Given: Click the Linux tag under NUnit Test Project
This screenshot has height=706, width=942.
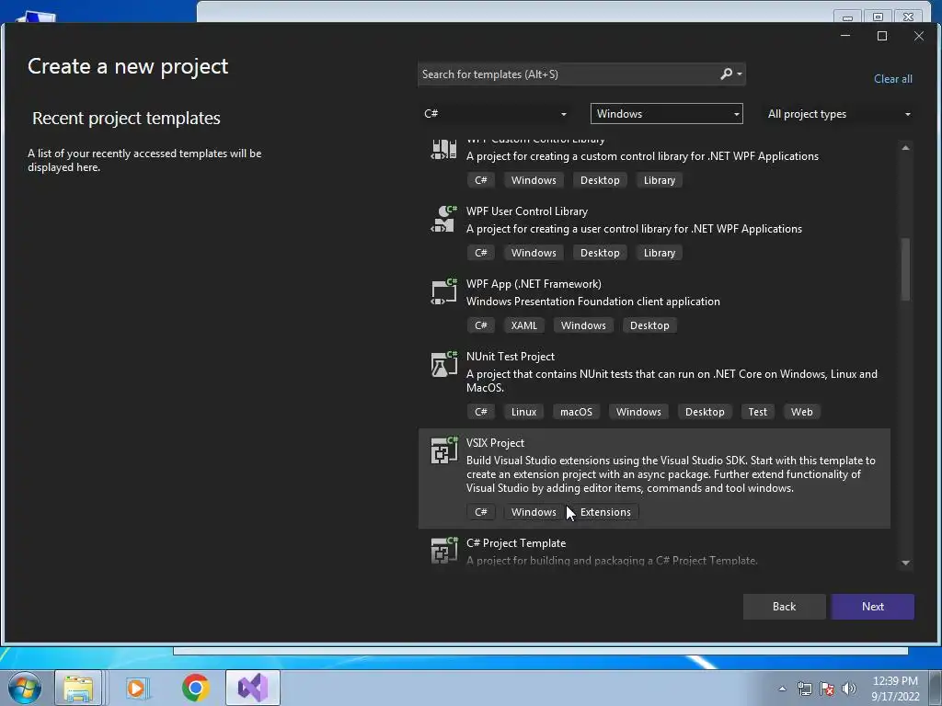Looking at the screenshot, I should 523,412.
